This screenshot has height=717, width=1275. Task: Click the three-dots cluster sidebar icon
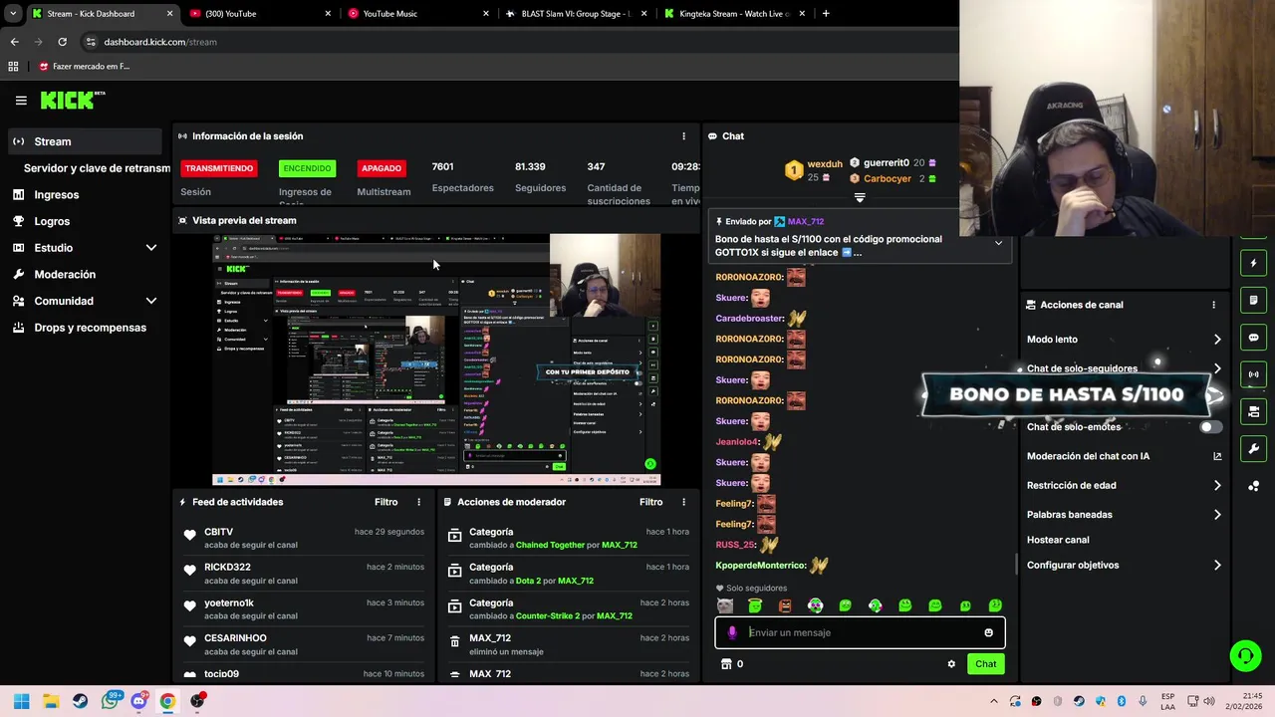[1254, 486]
